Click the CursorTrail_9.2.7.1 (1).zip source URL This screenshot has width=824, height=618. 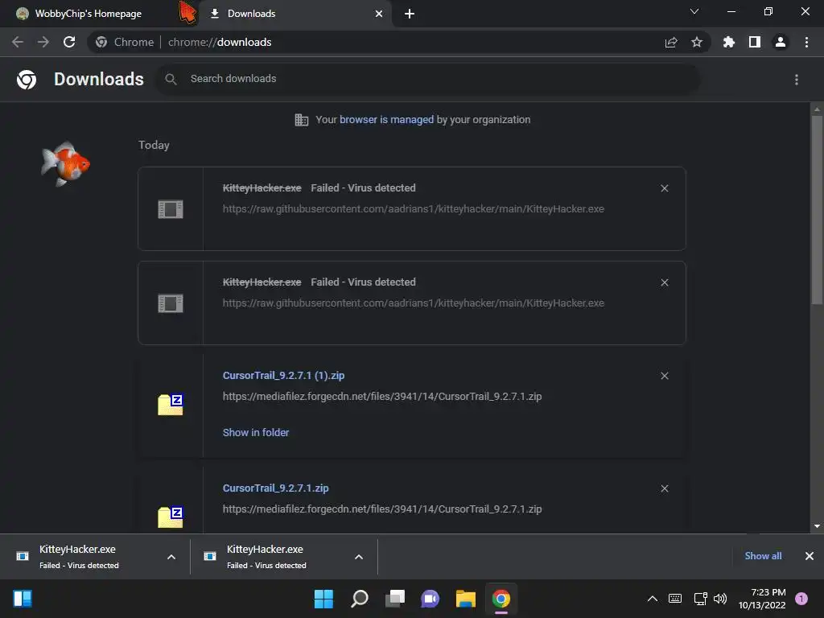tap(382, 396)
